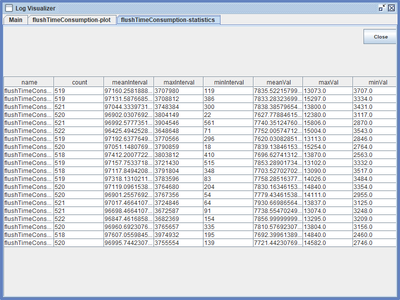Click the maxInterval column header
The image size is (400, 300).
[x=178, y=82]
